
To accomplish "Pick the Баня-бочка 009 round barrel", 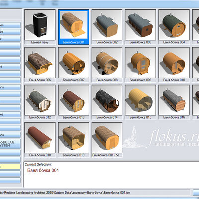I will point(140,65).
